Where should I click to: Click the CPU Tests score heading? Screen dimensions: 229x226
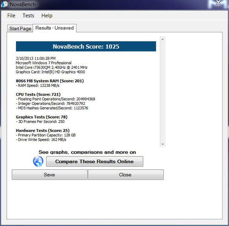(38, 95)
